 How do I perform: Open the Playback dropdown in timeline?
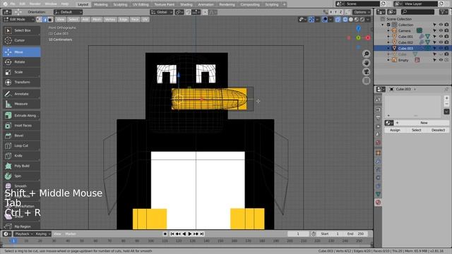(x=24, y=234)
